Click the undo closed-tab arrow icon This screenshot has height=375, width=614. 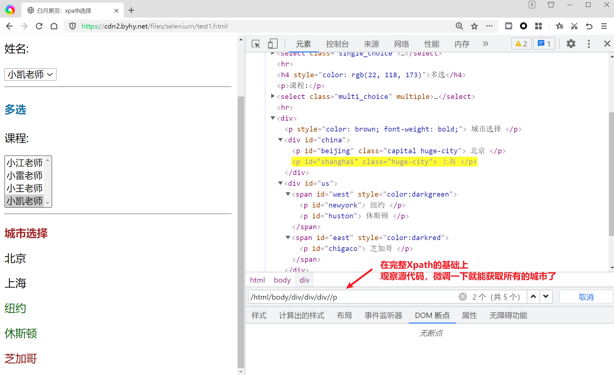click(x=589, y=26)
